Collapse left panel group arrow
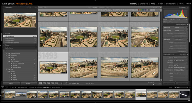 [1, 45]
